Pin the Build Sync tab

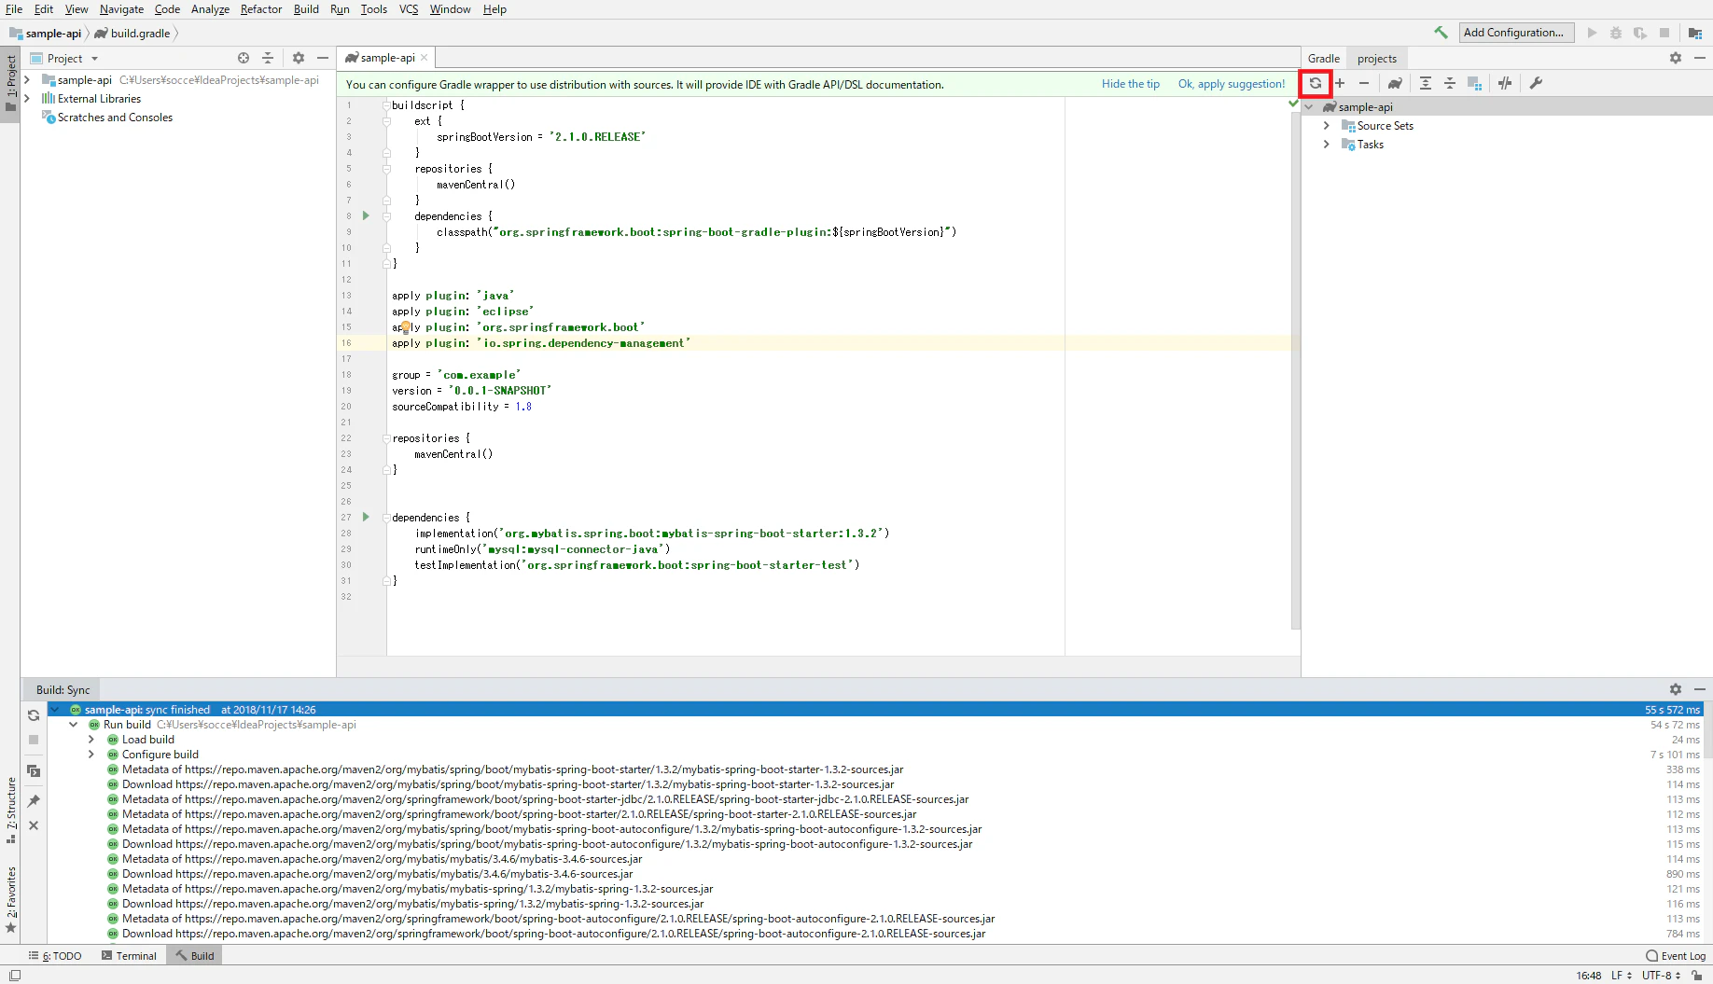(34, 800)
